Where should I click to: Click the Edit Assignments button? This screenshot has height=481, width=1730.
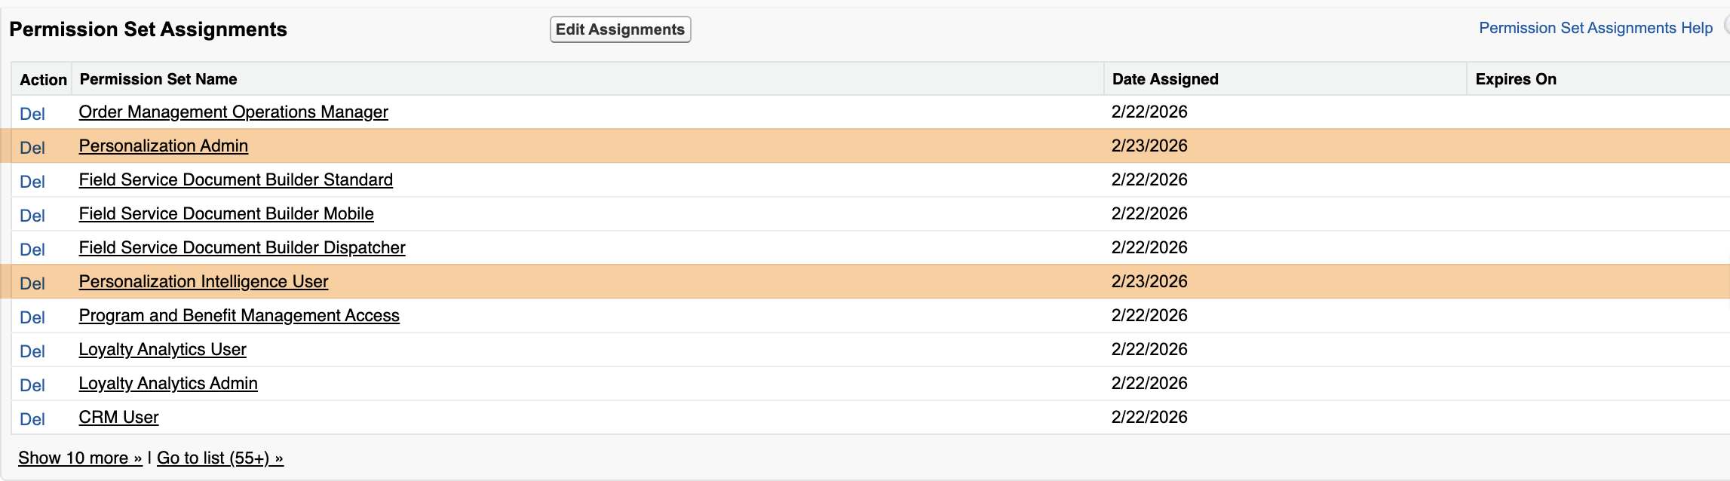coord(620,29)
